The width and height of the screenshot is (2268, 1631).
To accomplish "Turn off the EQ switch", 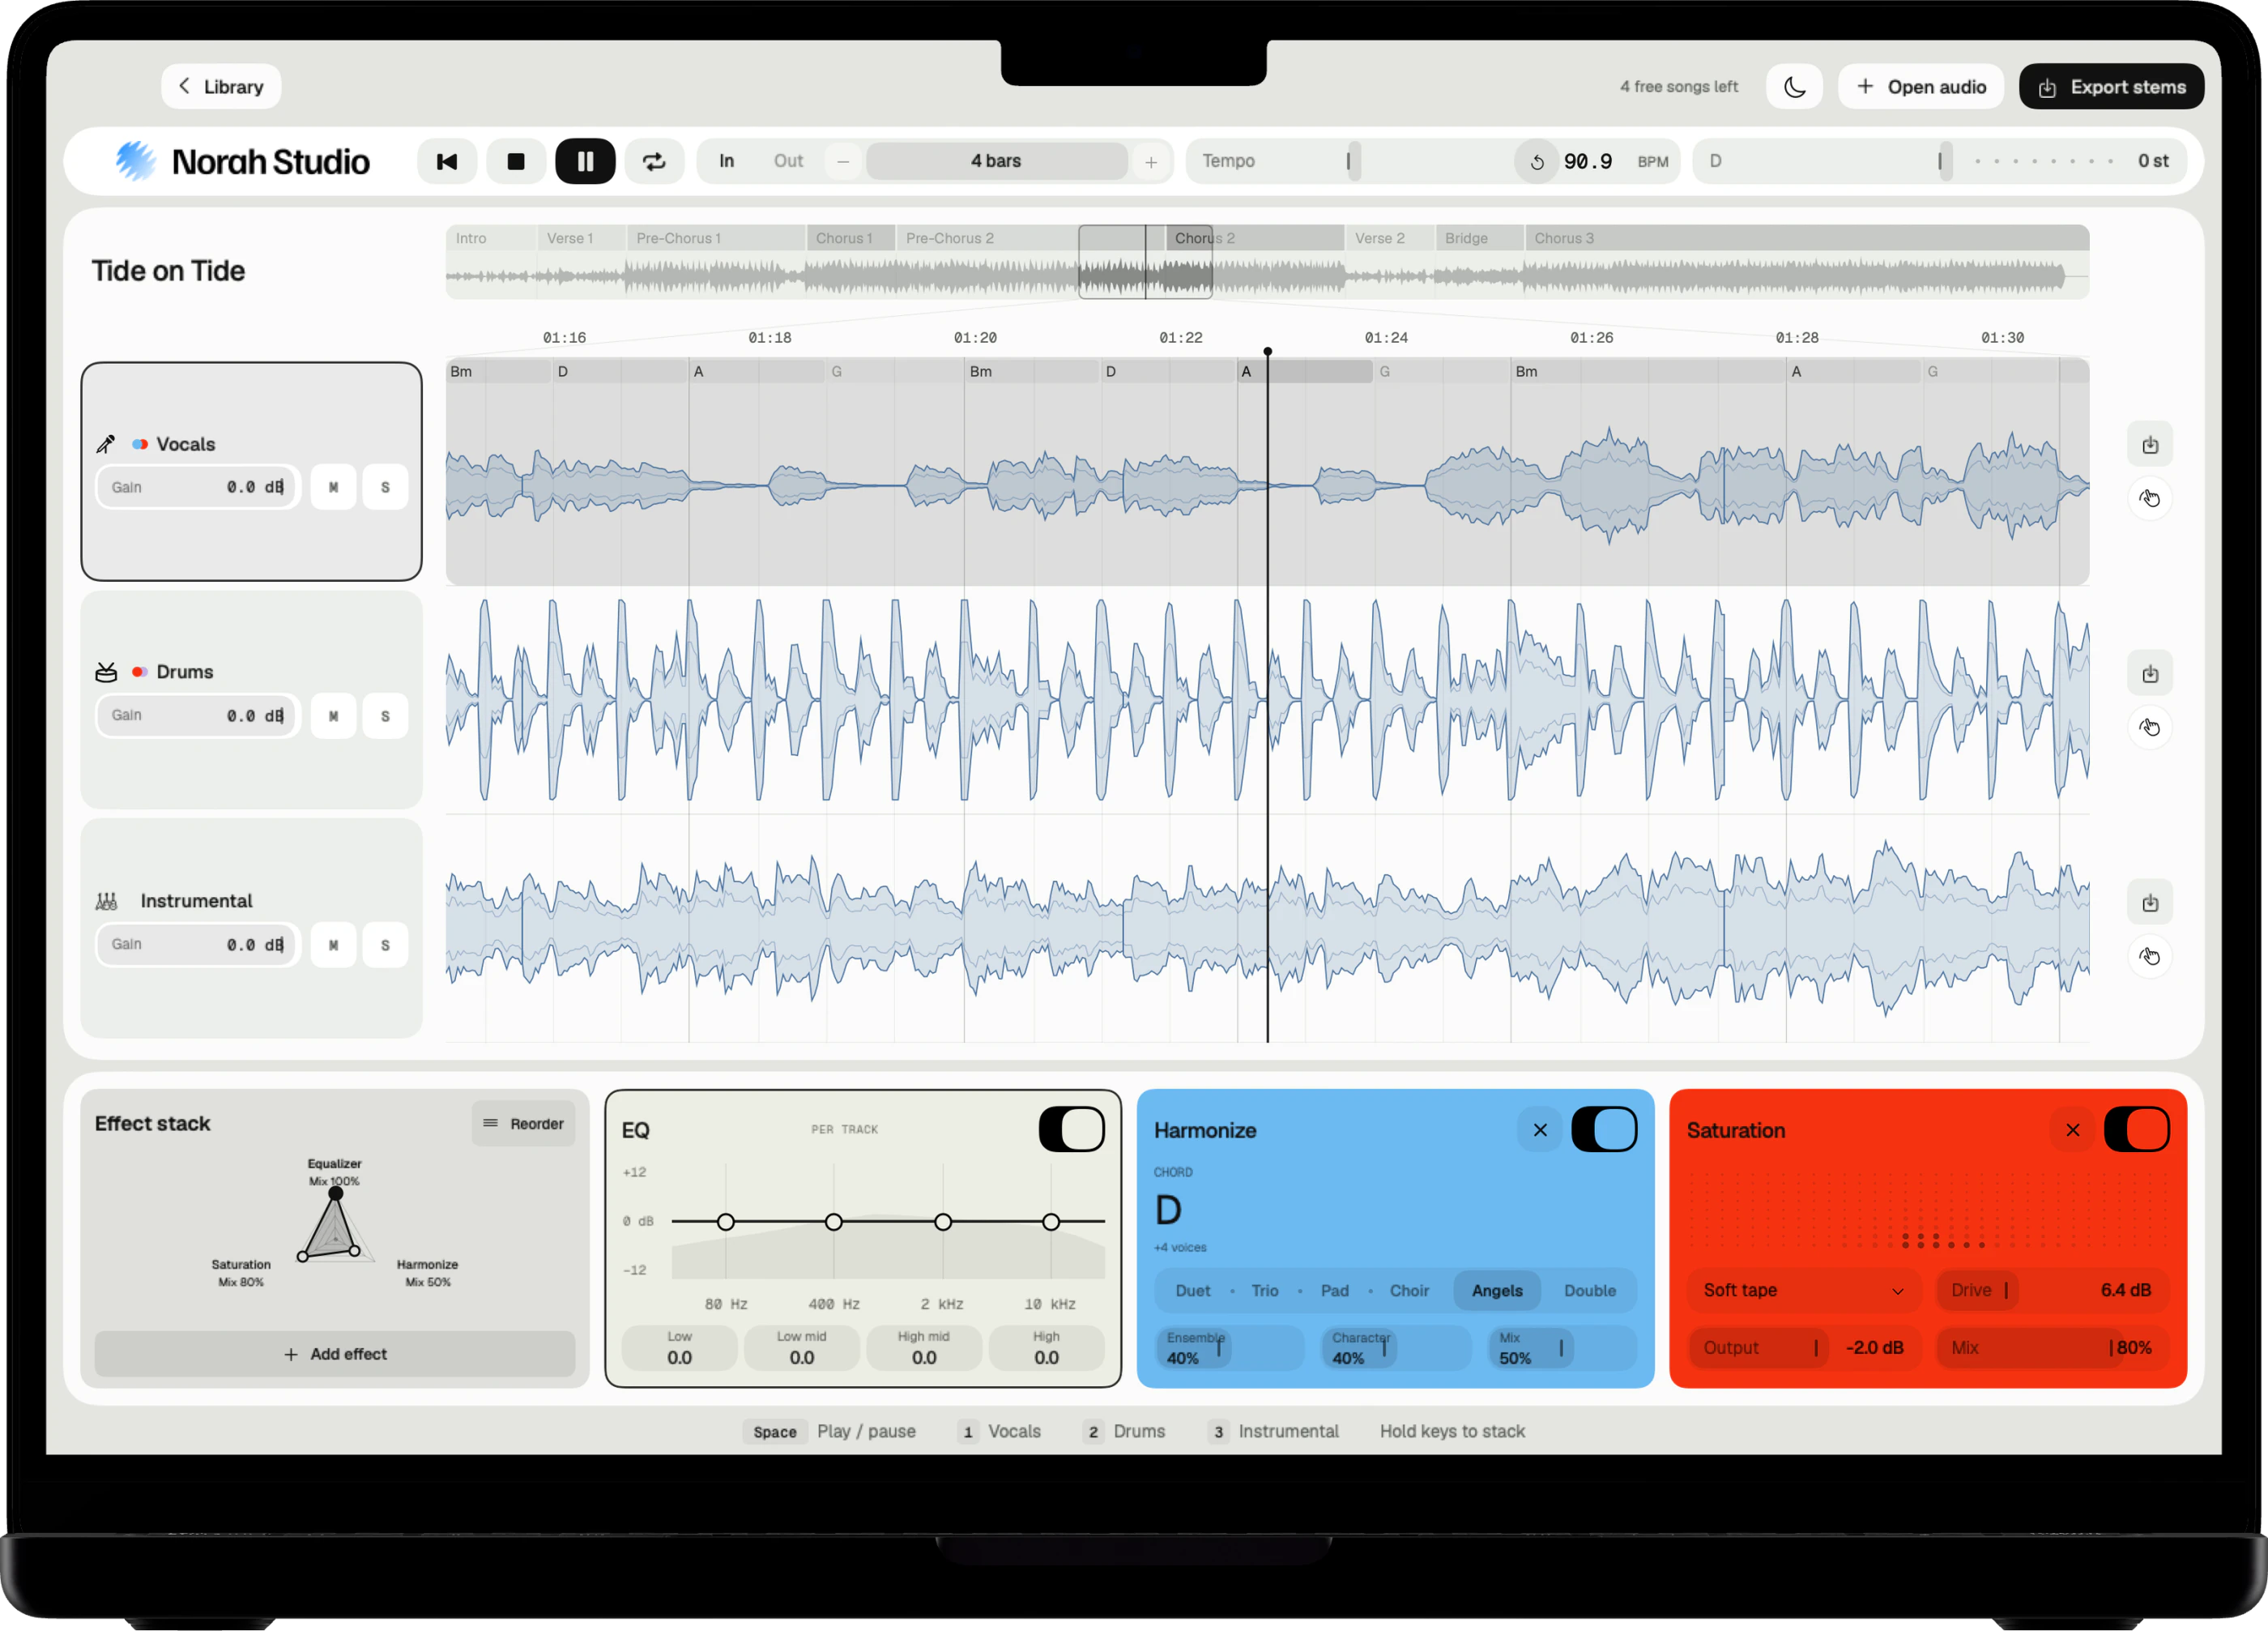I will (1071, 1129).
